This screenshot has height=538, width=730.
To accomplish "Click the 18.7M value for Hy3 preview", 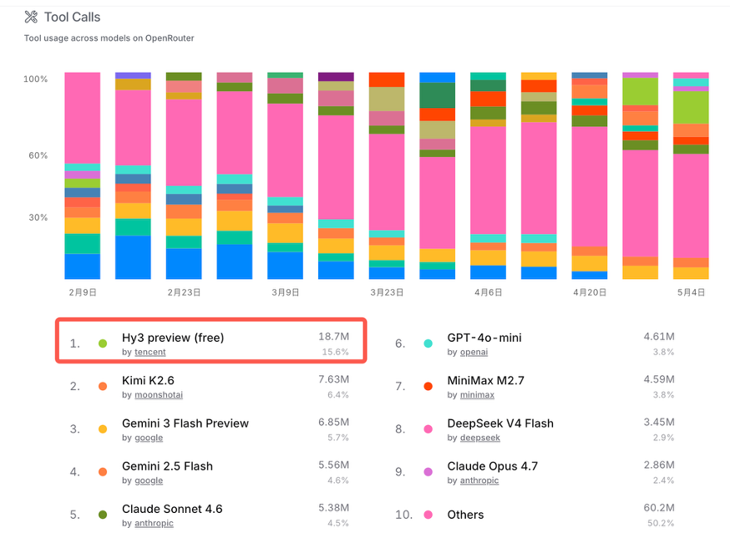I will point(334,337).
